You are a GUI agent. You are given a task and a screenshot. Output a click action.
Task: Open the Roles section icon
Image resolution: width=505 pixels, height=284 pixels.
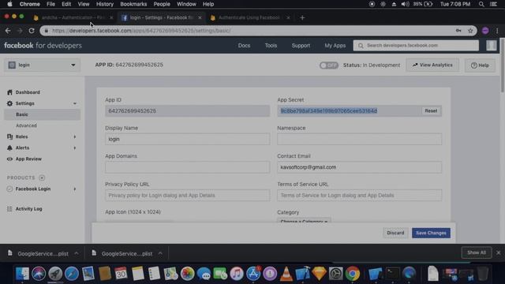pos(9,136)
